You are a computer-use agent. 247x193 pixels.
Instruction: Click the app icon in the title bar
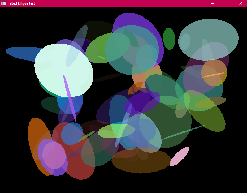[x=3, y=3]
